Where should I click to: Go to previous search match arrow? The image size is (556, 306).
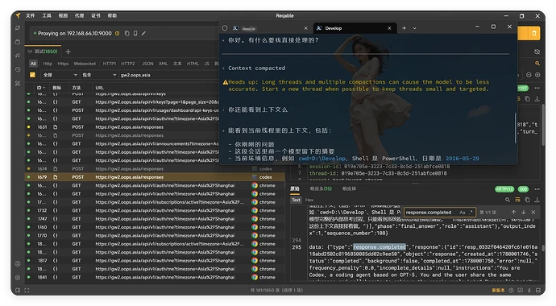(x=513, y=213)
